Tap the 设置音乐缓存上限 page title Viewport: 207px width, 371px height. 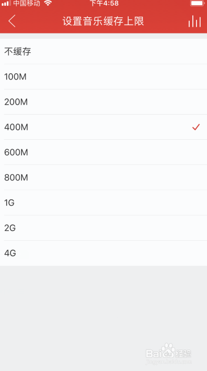point(103,21)
